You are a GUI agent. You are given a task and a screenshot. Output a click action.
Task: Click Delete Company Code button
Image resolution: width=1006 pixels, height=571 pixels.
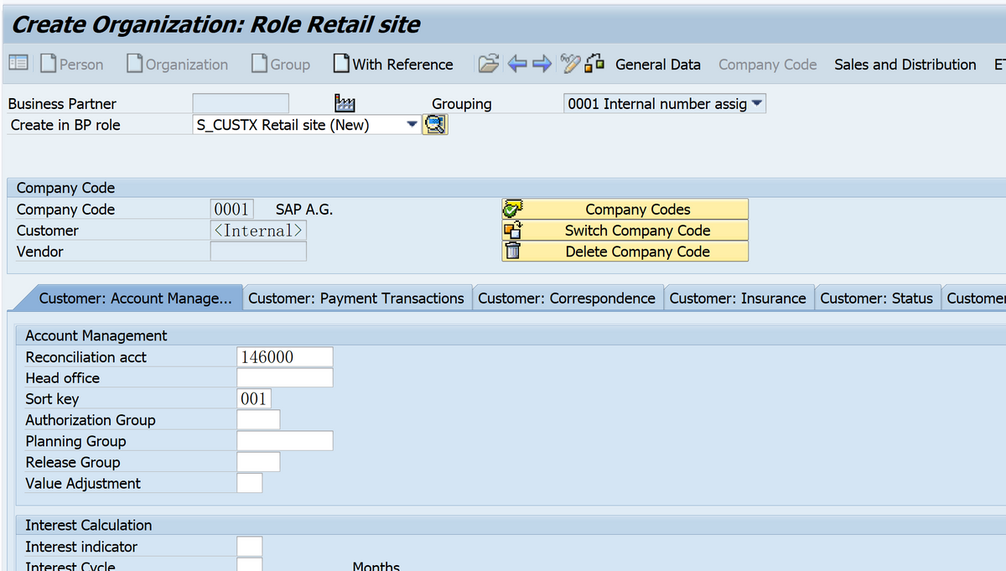point(625,252)
